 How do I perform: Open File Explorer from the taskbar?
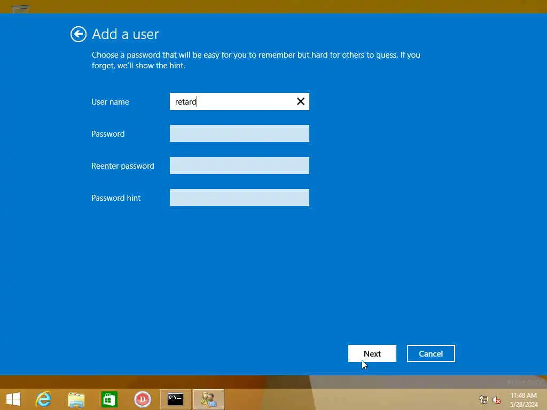[x=76, y=399]
